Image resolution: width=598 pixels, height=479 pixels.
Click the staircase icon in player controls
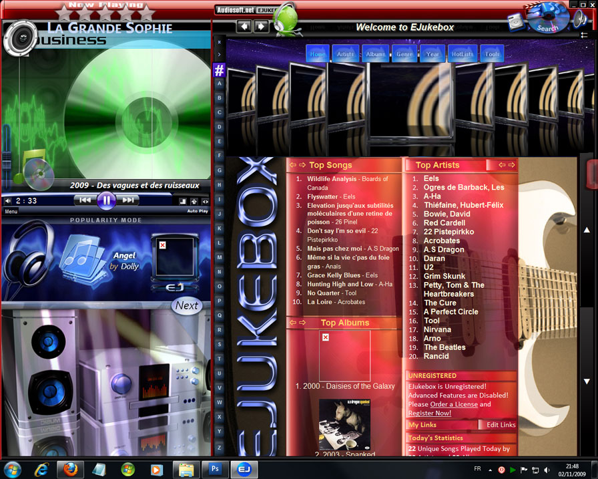click(x=183, y=201)
